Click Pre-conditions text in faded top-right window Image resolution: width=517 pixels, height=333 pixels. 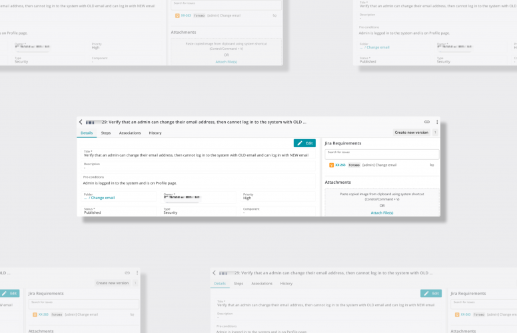[404, 33]
